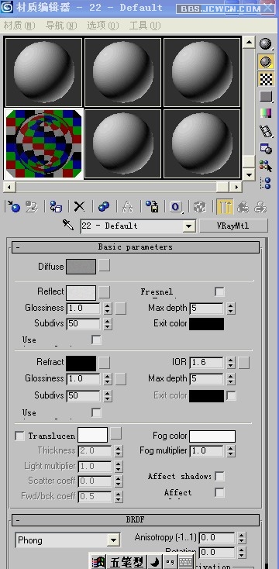Open the Reflect color swatch
Screen dimensions: 279x569
(x=81, y=293)
